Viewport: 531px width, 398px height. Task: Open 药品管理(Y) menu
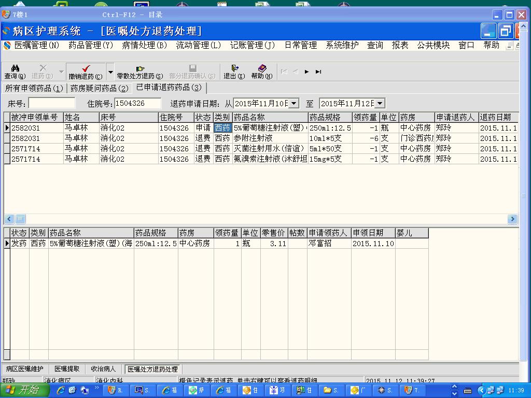pyautogui.click(x=91, y=45)
